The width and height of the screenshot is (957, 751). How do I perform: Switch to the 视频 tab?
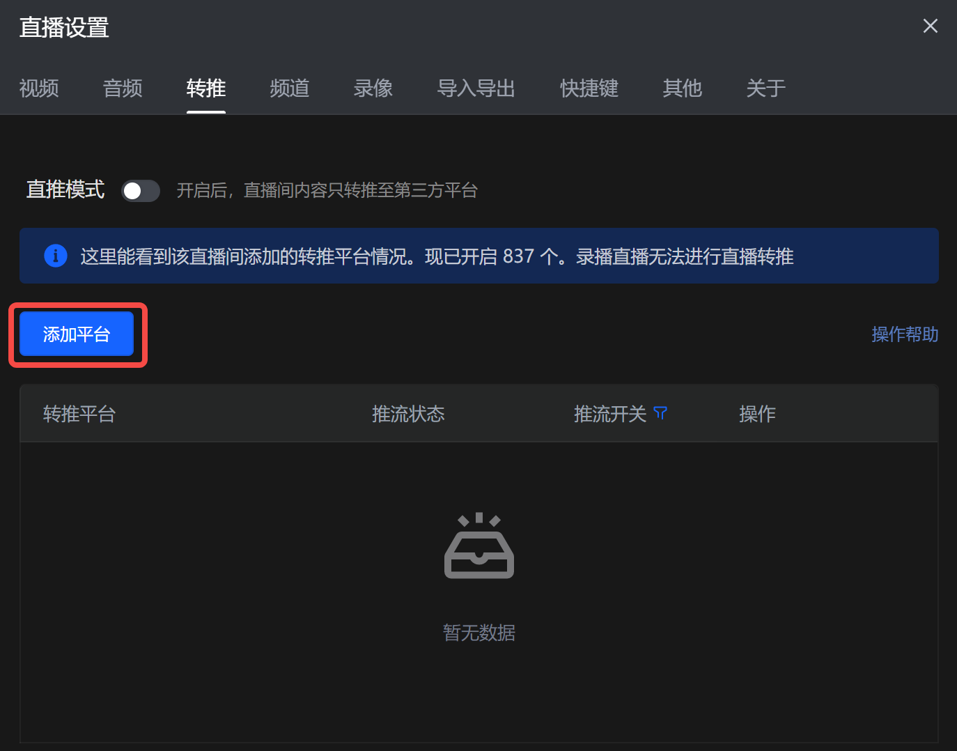tap(39, 88)
